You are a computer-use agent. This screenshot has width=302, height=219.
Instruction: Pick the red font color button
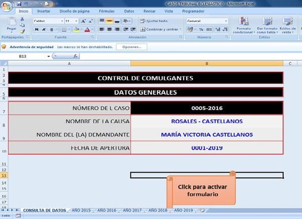pyautogui.click(x=87, y=30)
